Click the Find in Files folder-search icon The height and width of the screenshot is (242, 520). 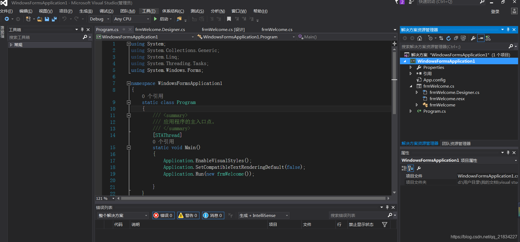click(179, 19)
